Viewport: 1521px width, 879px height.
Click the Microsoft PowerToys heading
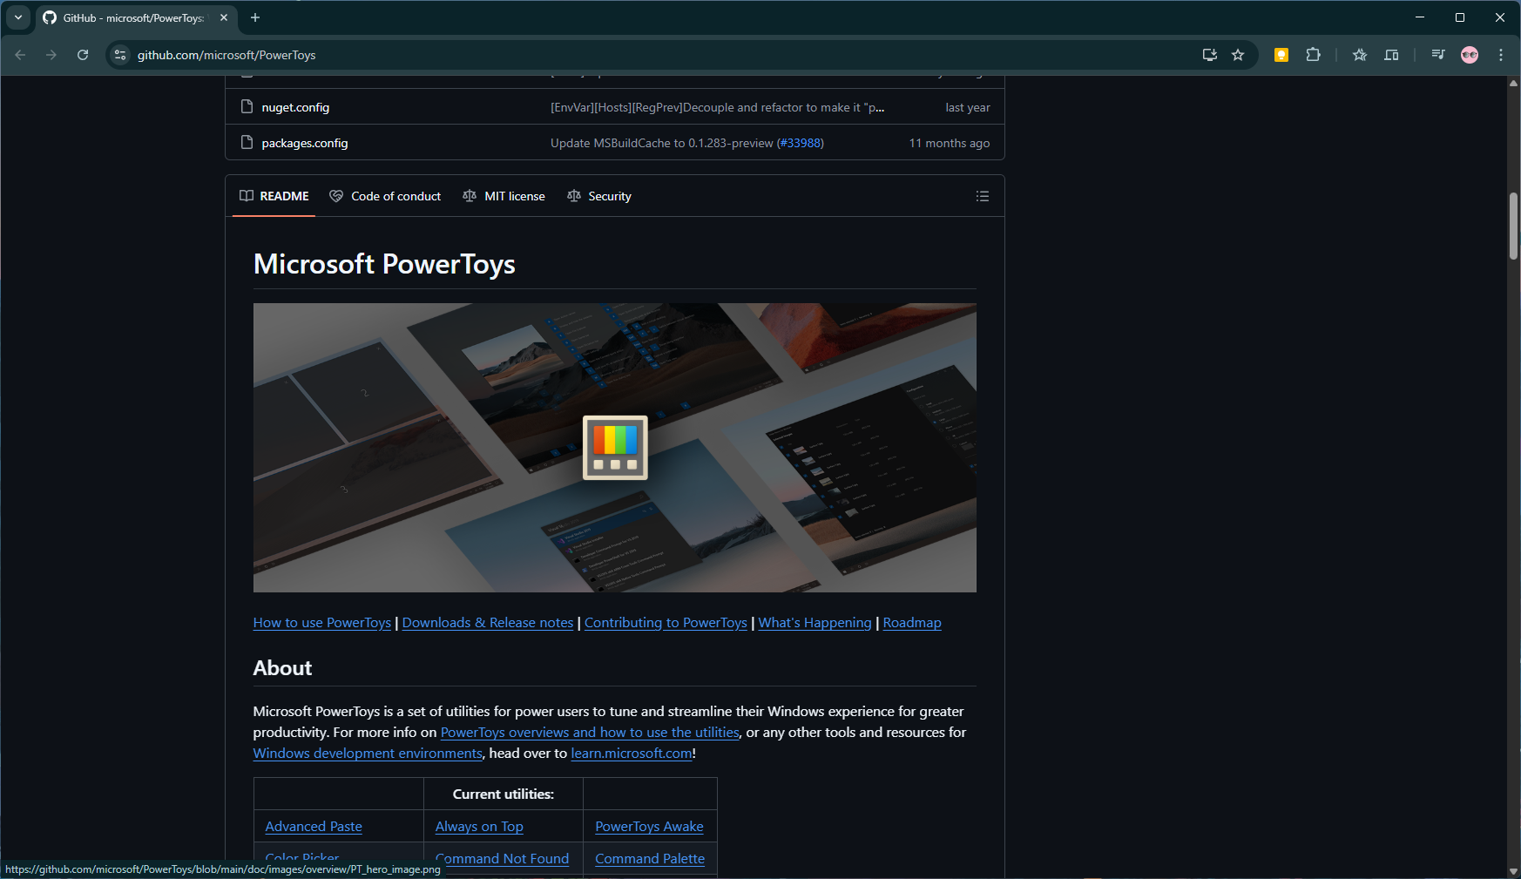pos(384,264)
